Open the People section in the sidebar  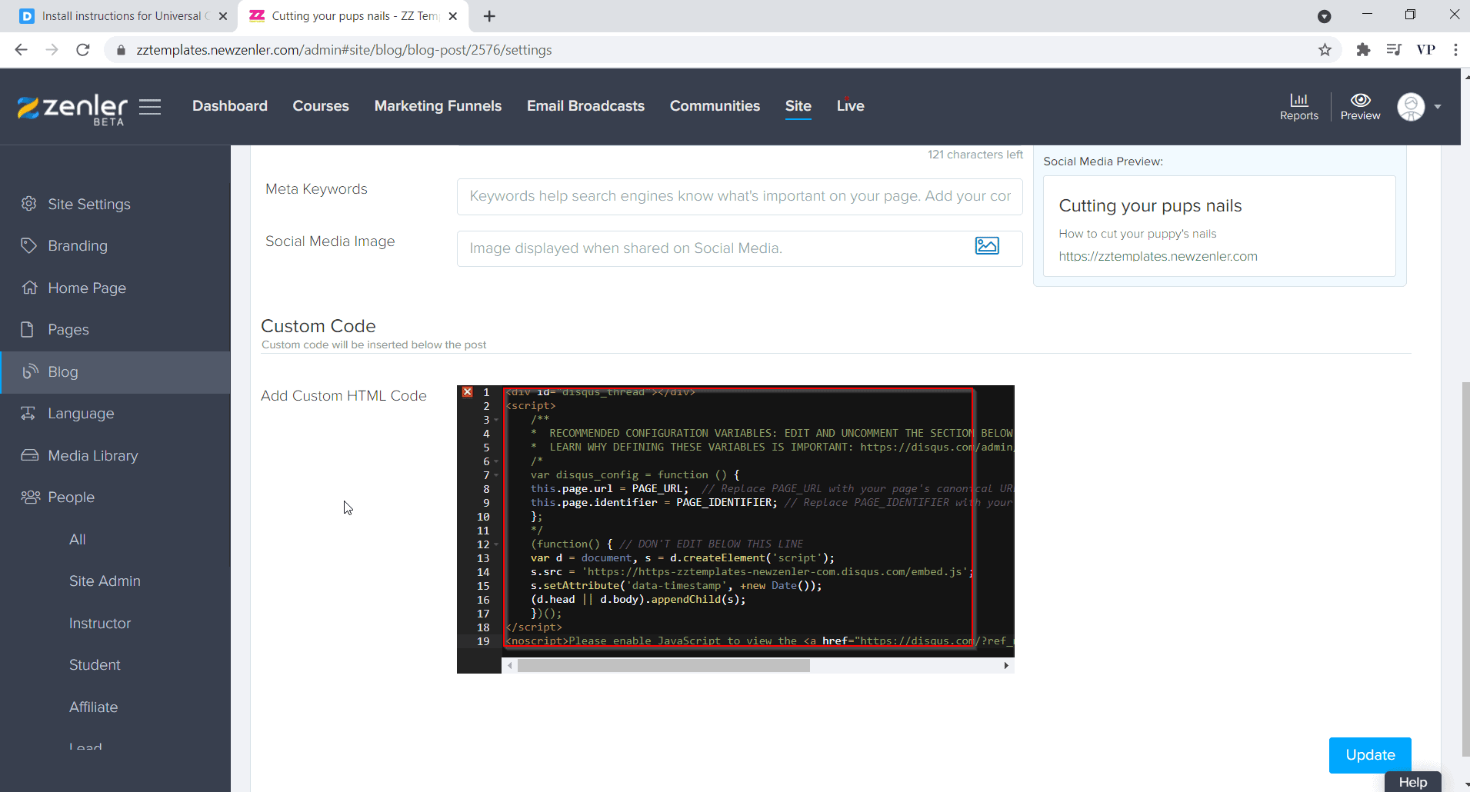(71, 497)
